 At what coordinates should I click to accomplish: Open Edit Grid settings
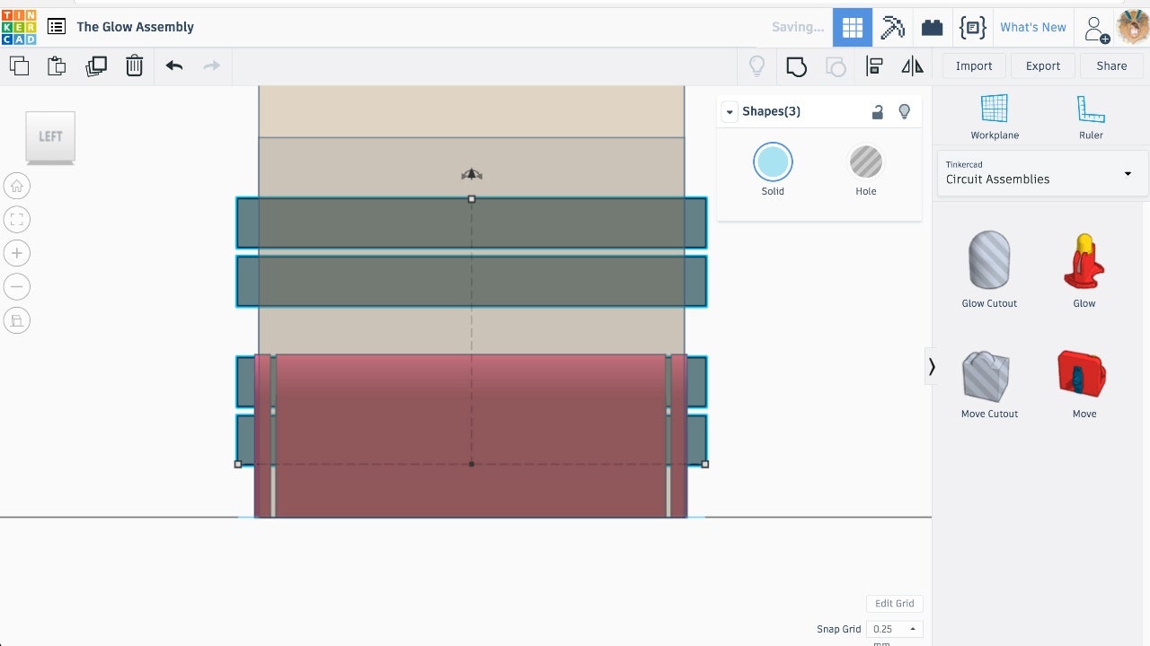coord(894,604)
